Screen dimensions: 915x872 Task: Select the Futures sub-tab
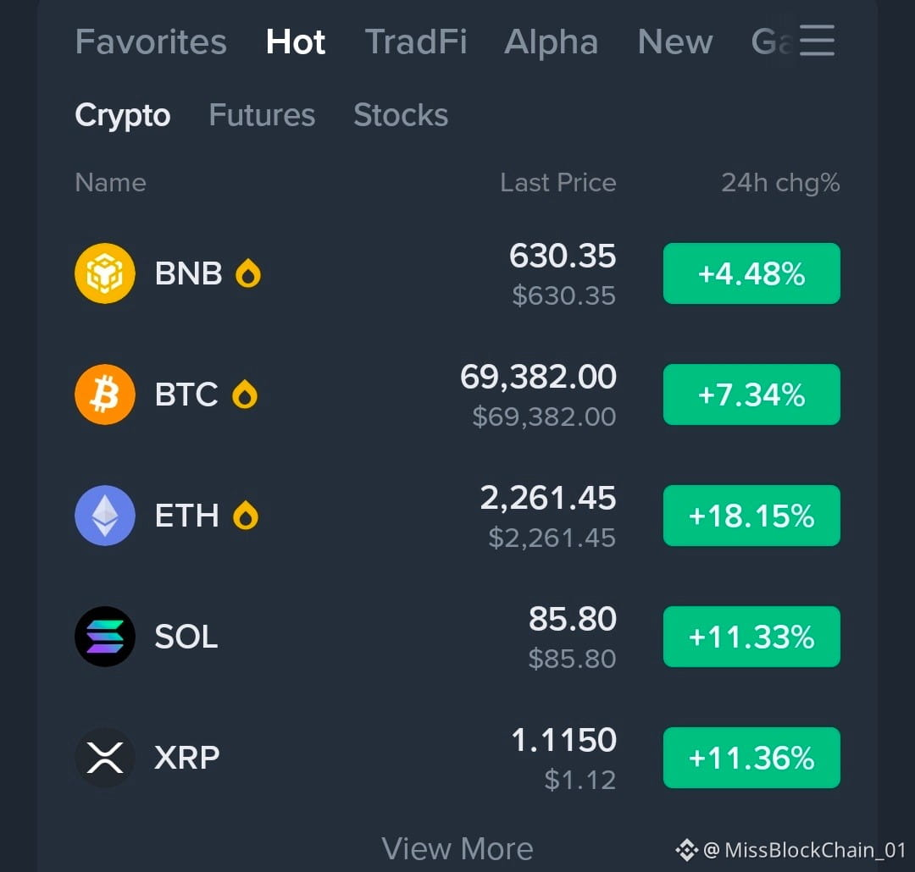click(x=262, y=115)
